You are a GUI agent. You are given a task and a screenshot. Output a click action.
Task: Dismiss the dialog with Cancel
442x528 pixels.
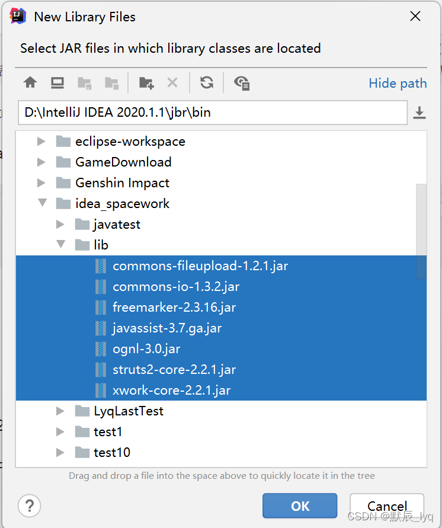(x=387, y=506)
